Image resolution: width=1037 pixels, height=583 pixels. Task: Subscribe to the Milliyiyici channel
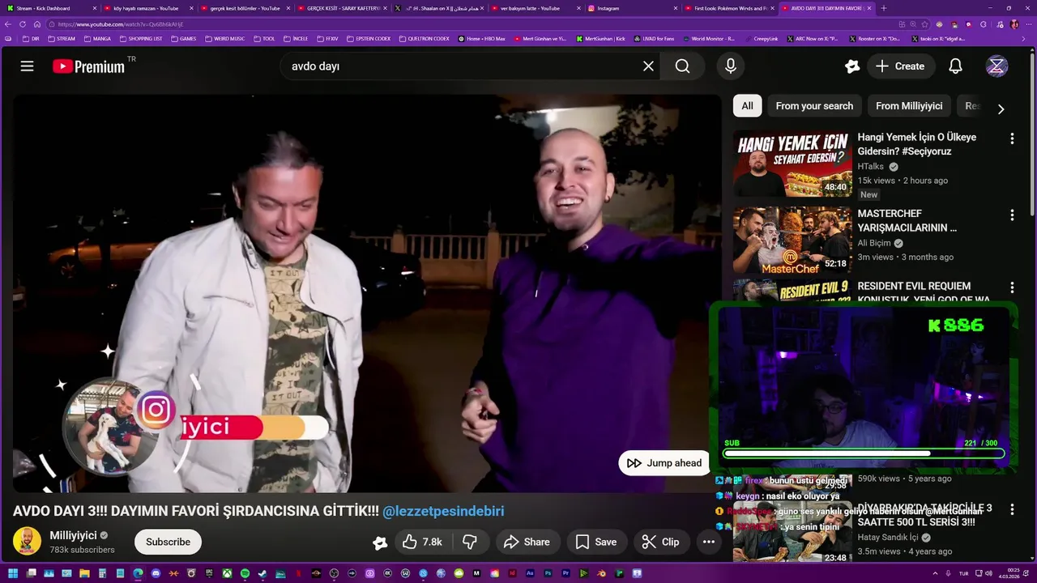(168, 542)
